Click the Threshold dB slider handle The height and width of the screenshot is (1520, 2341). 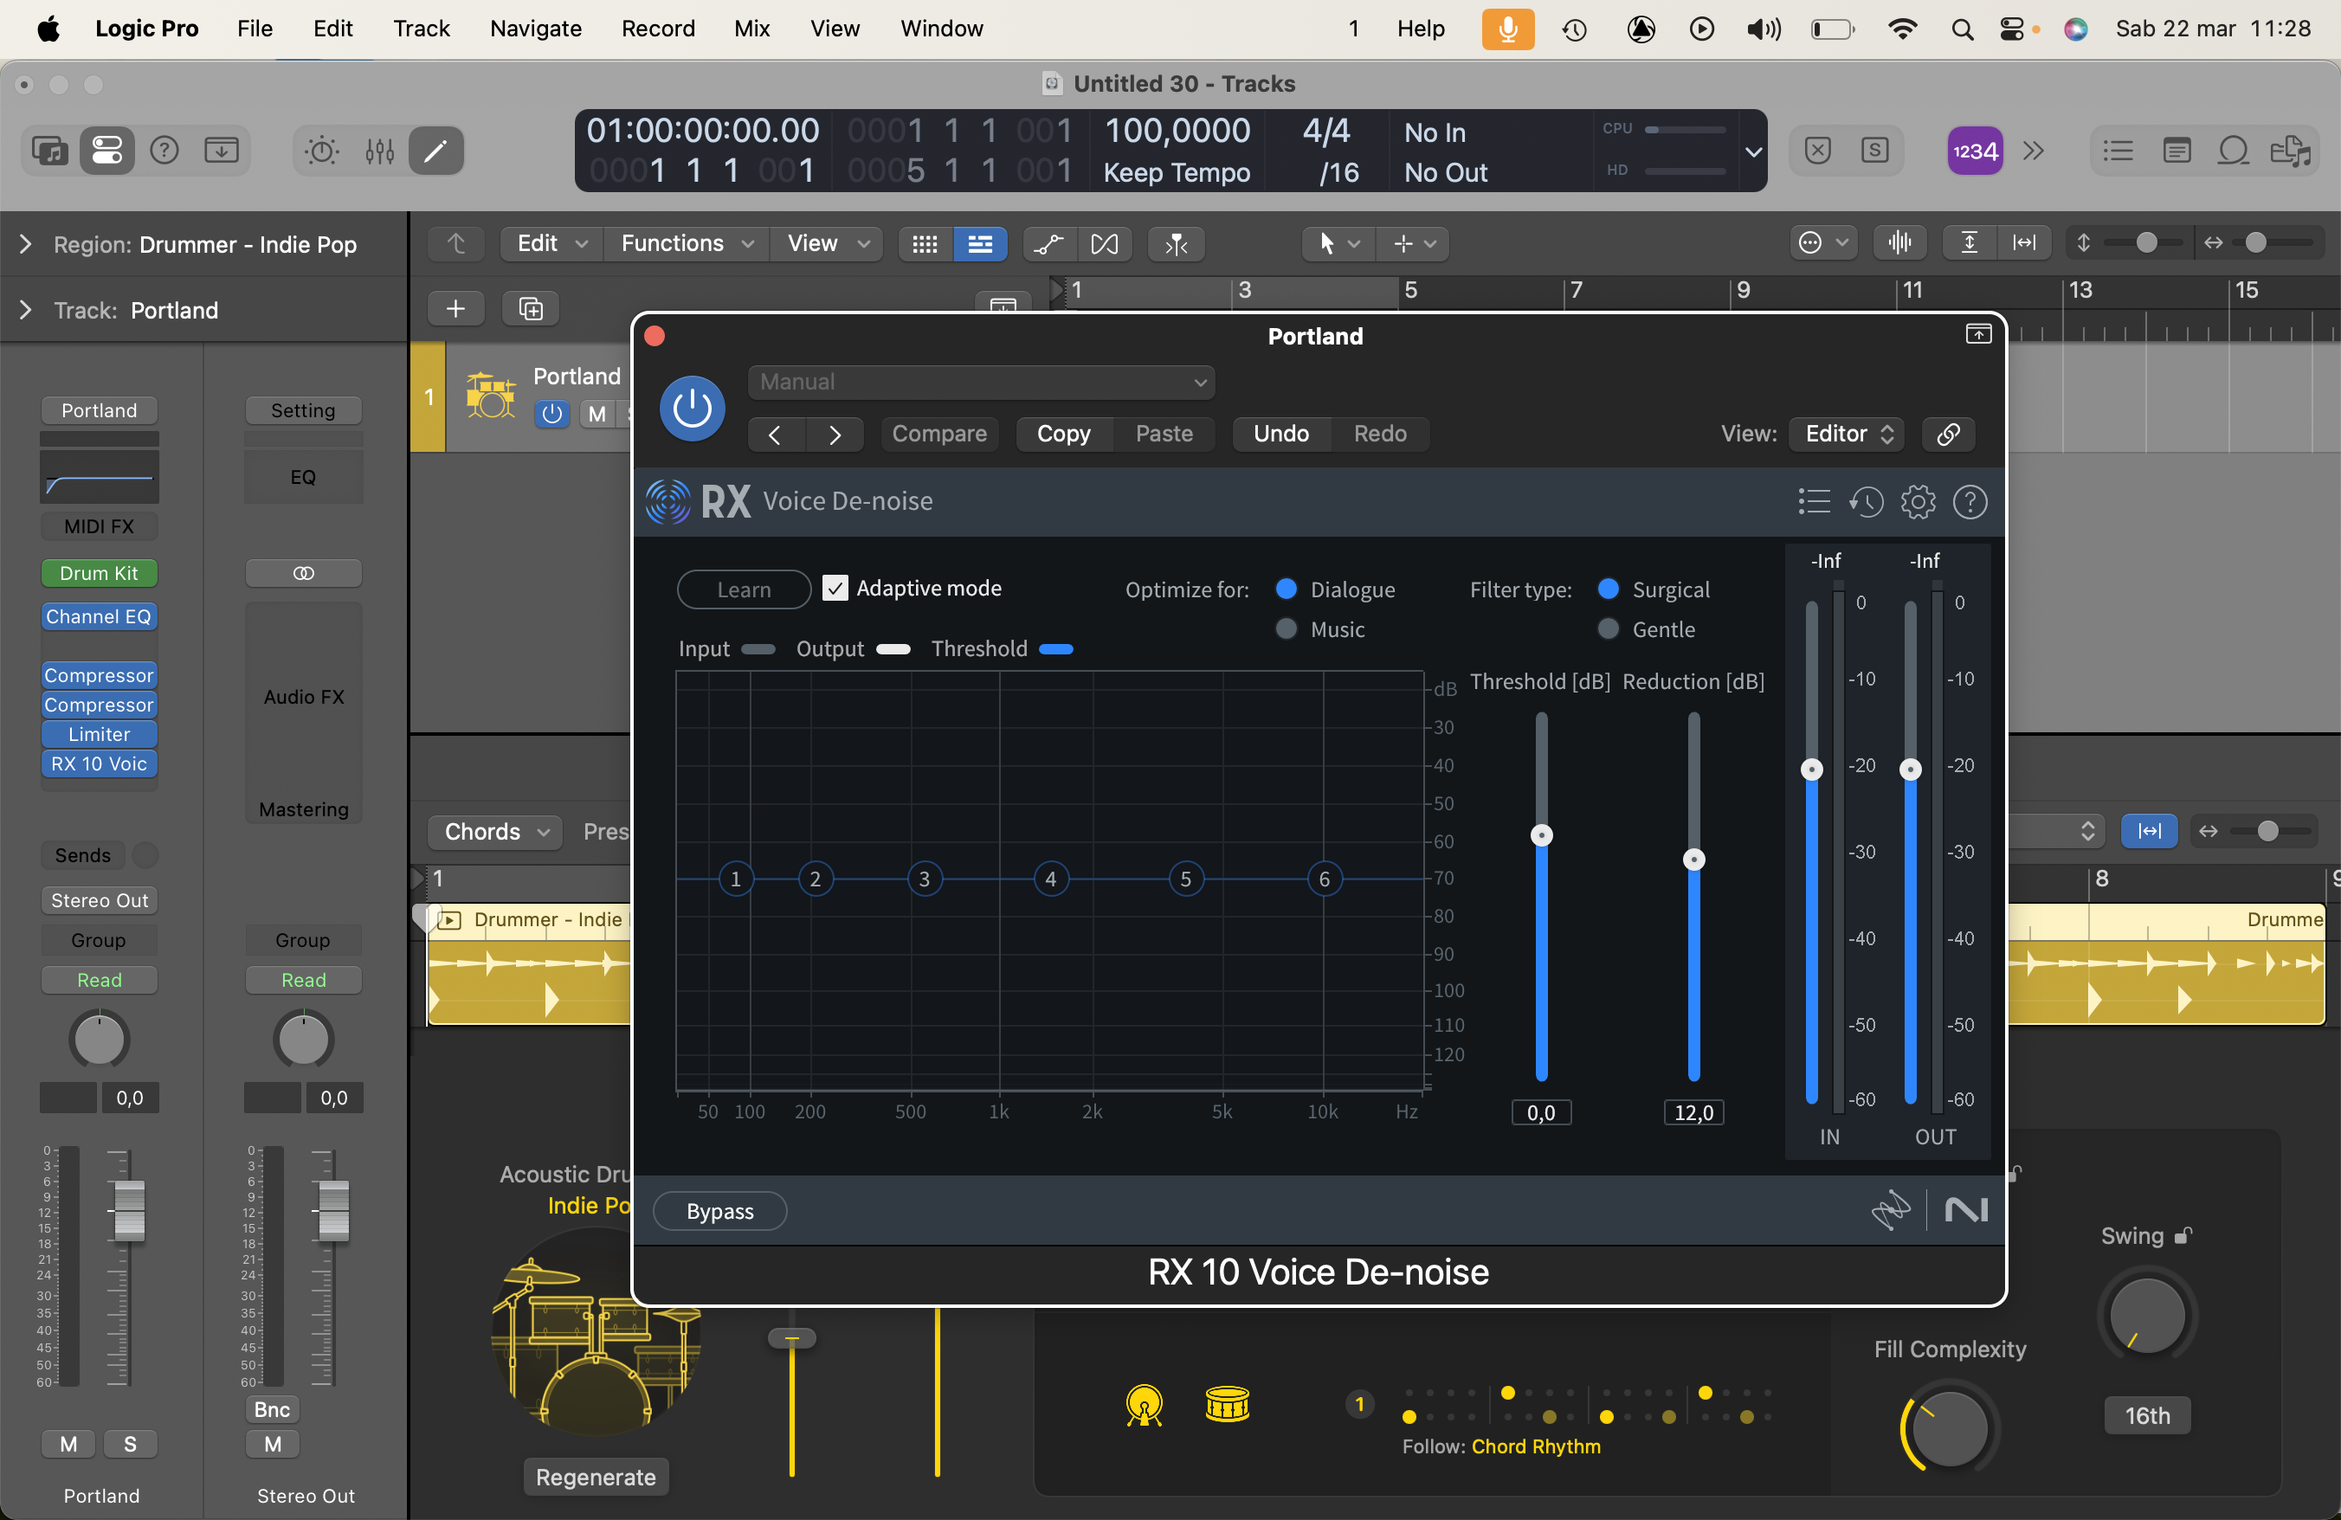point(1541,835)
